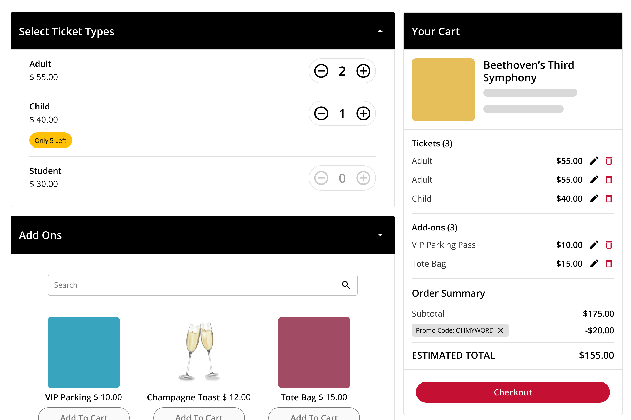Remove promo code OHMYWORD
631x420 pixels.
tap(501, 330)
